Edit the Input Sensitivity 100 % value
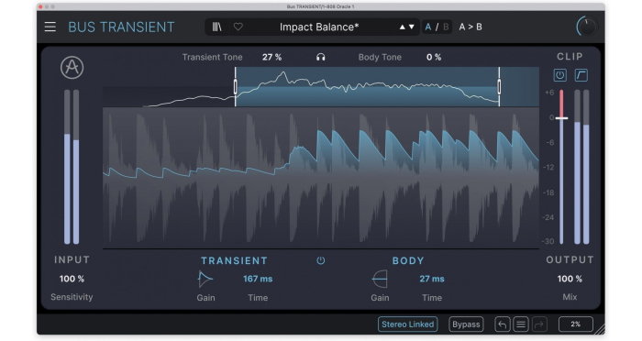Viewport: 642px width, 341px height. pyautogui.click(x=72, y=279)
